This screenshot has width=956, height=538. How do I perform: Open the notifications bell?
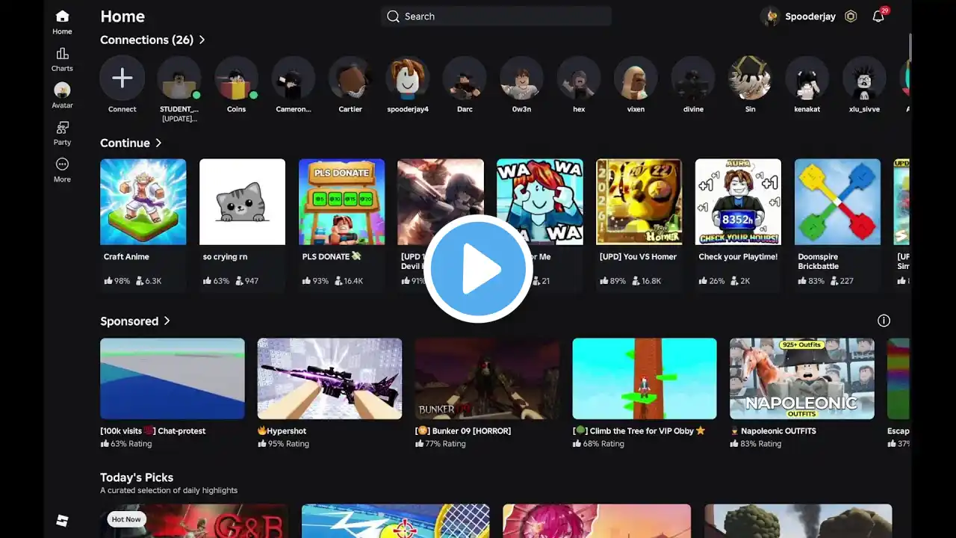coord(878,16)
